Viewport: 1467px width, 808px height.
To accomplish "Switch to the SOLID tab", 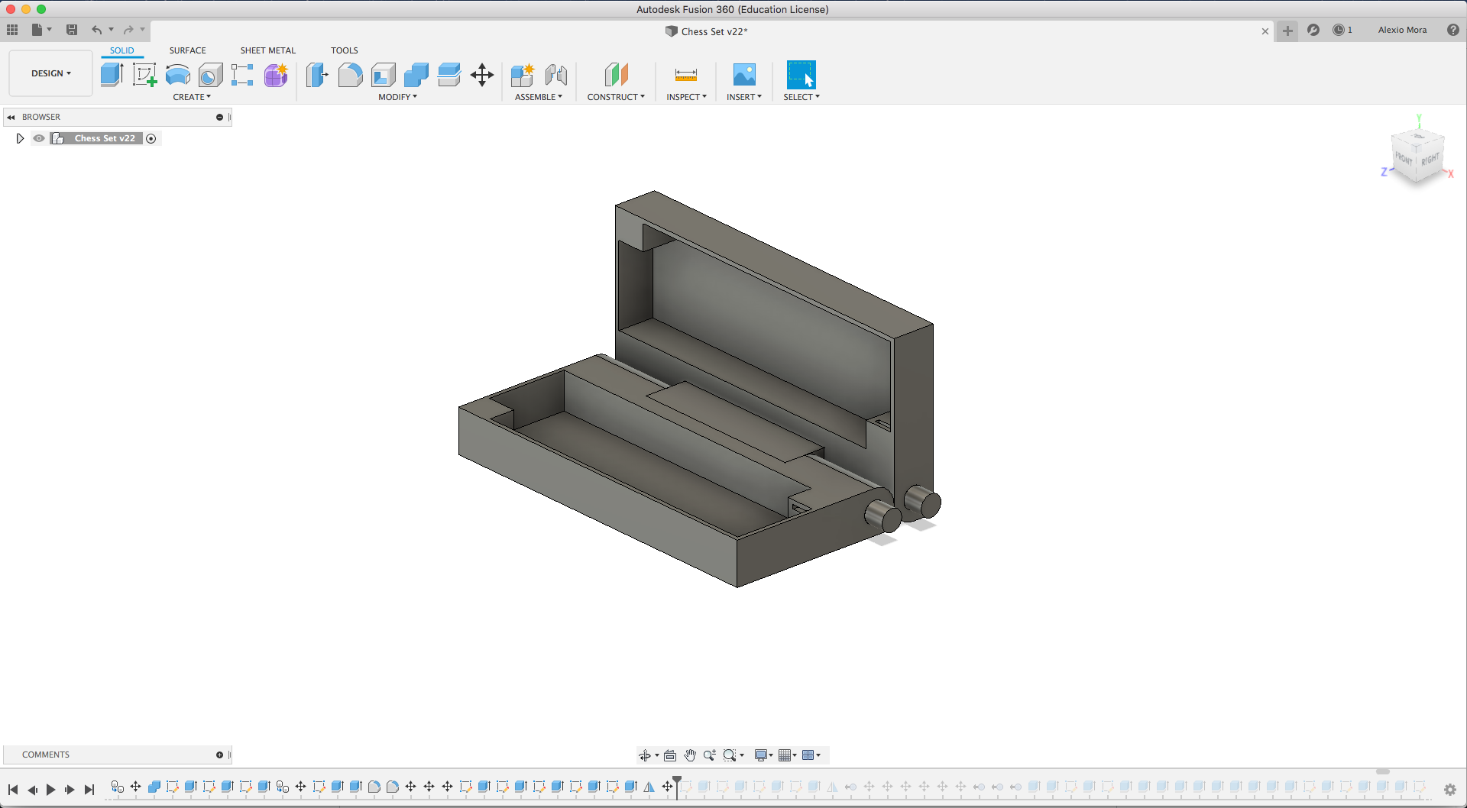I will pyautogui.click(x=122, y=50).
